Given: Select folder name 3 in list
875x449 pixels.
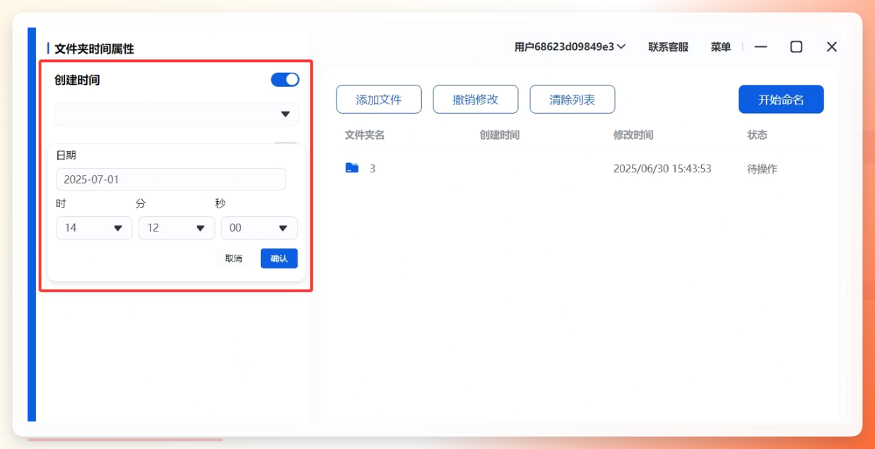Looking at the screenshot, I should pos(372,169).
